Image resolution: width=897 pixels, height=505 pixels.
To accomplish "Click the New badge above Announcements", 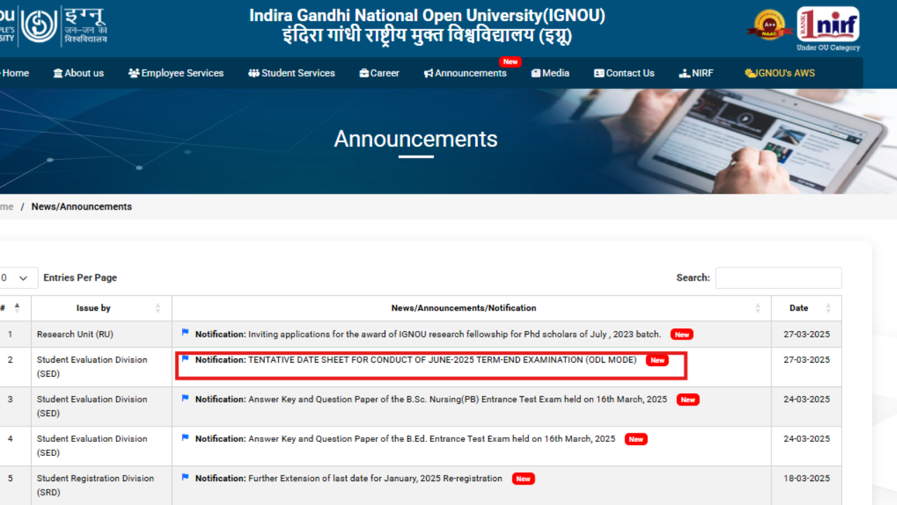I will (x=510, y=62).
